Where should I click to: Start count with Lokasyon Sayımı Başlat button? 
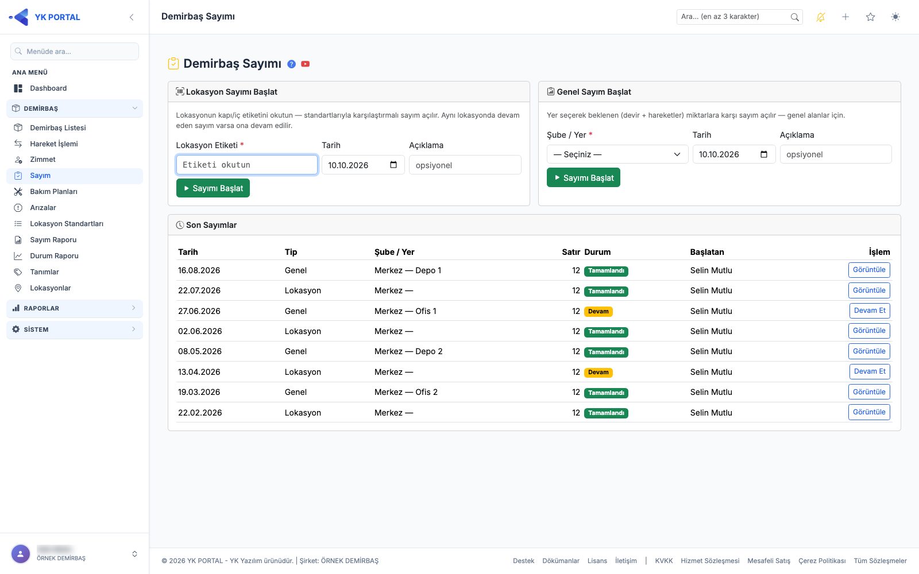213,188
